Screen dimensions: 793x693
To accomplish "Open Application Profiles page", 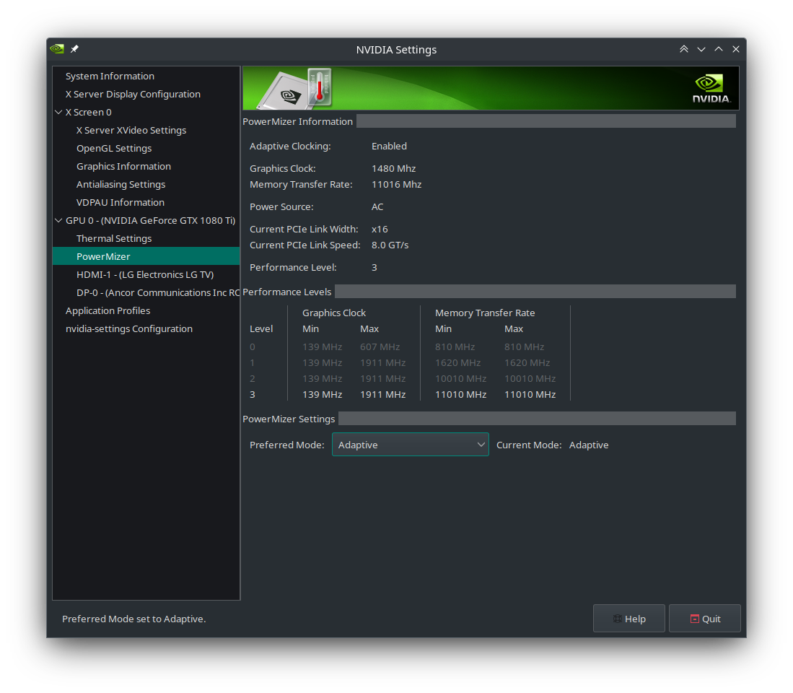I will (x=108, y=310).
